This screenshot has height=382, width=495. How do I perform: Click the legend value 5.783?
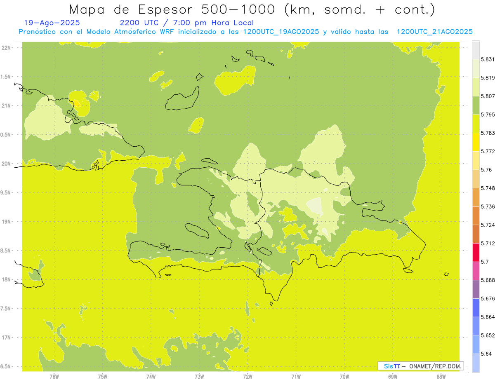click(488, 133)
